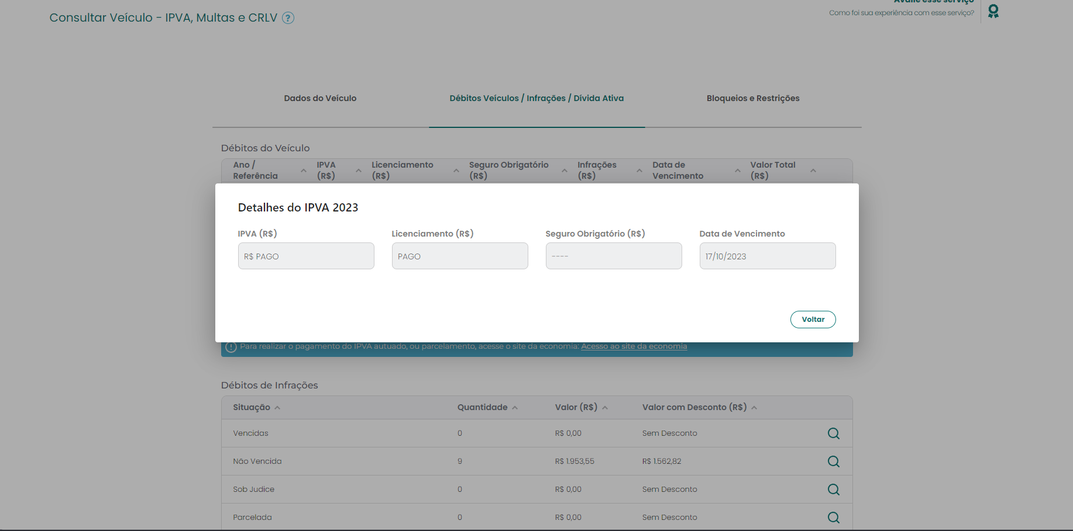Click the info icon in the IPVA notice banner
This screenshot has width=1073, height=531.
231,347
